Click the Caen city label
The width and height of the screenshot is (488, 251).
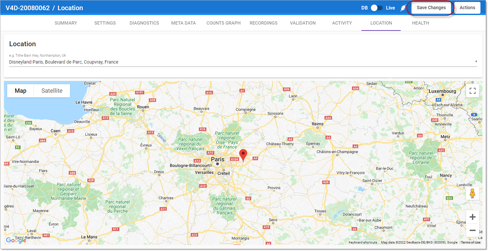pyautogui.click(x=56, y=131)
